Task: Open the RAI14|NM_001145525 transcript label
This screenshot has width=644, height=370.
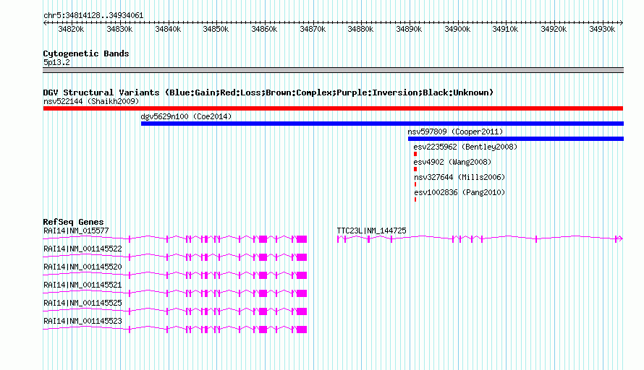Action: (x=82, y=303)
